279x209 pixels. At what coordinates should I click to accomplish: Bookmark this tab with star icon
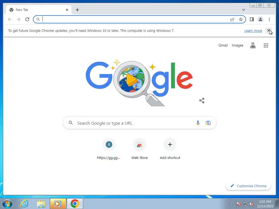click(241, 19)
